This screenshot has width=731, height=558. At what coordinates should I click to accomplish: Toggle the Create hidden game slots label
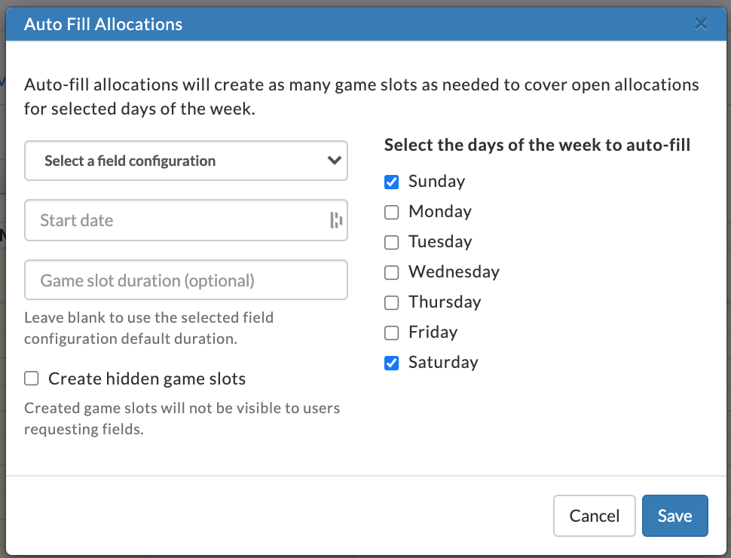tap(147, 379)
